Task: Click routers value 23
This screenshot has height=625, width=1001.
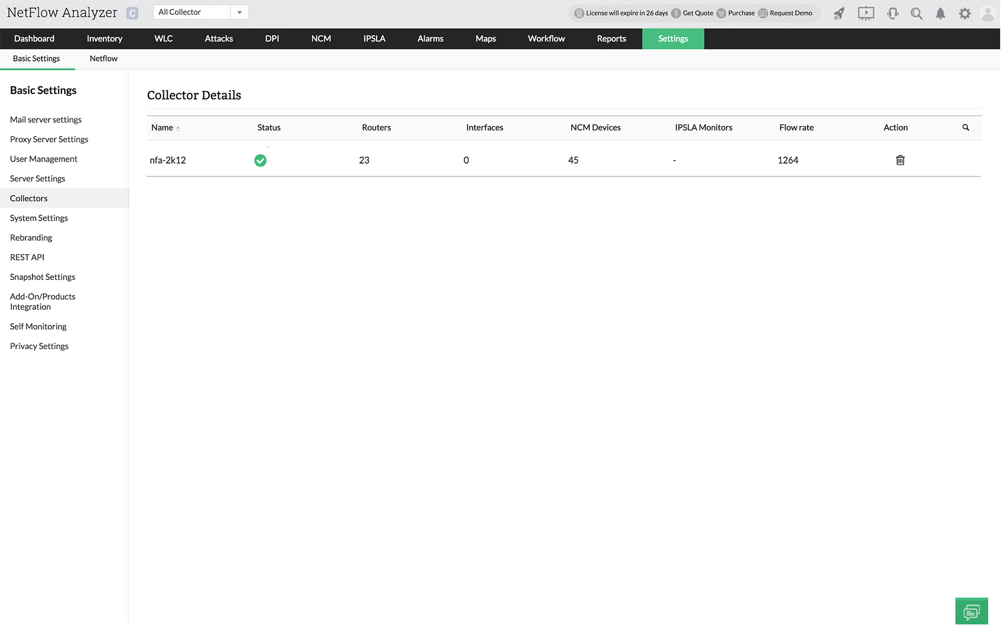Action: click(x=364, y=160)
